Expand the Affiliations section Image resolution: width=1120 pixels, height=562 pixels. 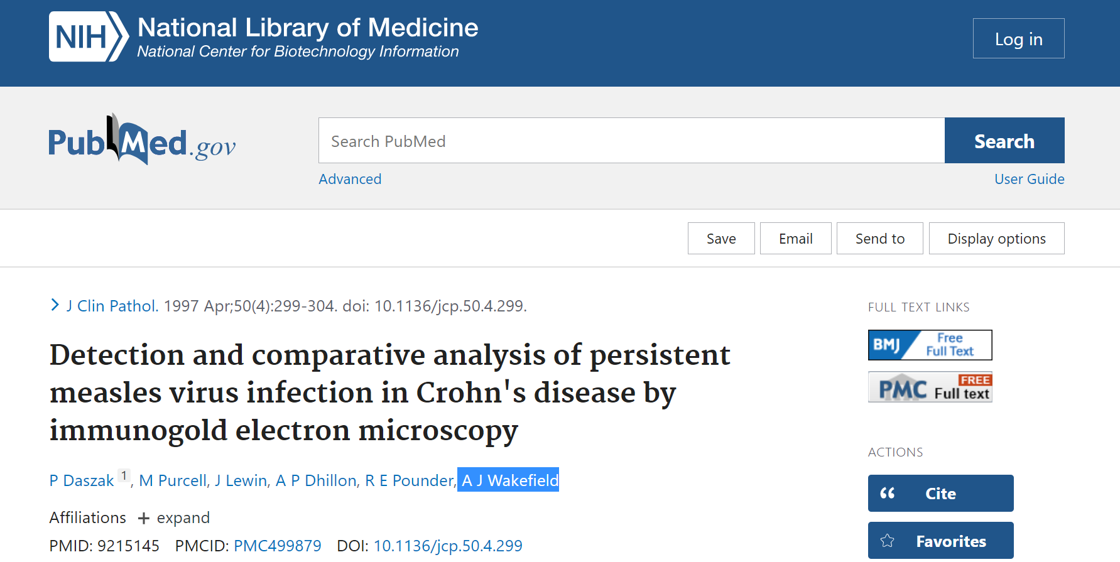click(174, 518)
